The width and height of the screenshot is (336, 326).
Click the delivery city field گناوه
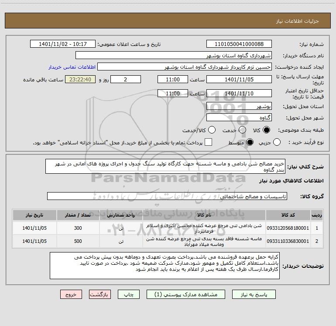239,118
